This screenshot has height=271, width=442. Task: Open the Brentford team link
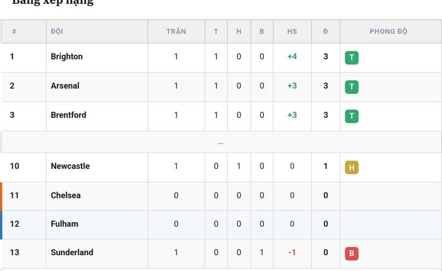pyautogui.click(x=68, y=115)
